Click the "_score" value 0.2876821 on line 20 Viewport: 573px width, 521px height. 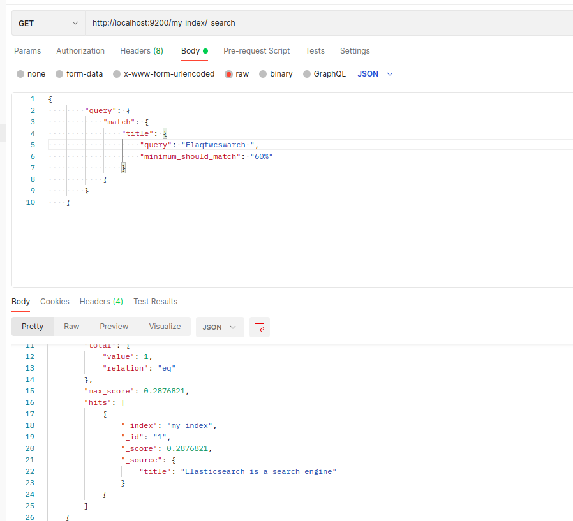click(187, 448)
